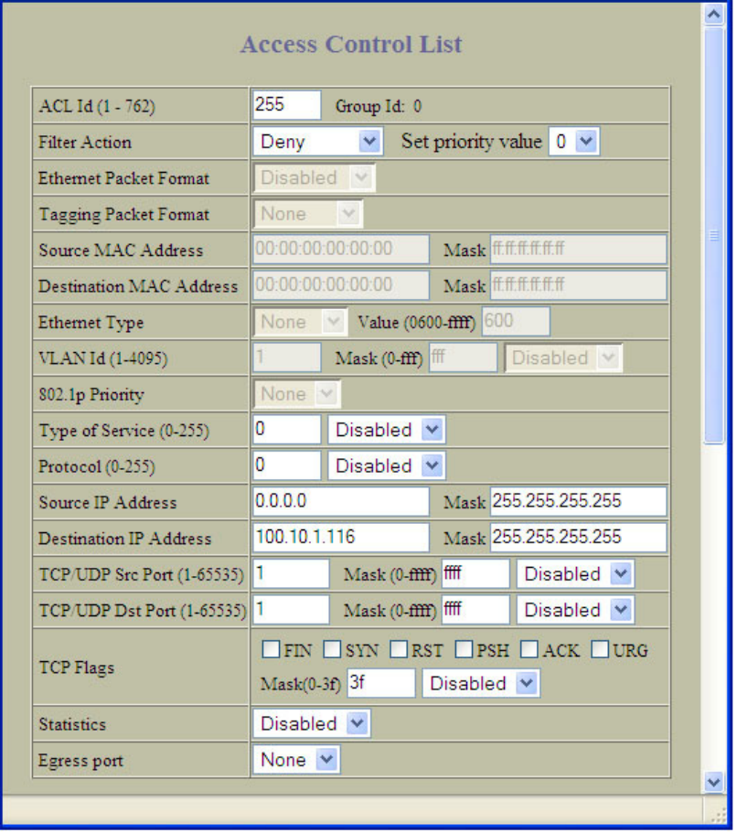Check the RST TCP flag
This screenshot has height=833, width=737.
(x=399, y=649)
